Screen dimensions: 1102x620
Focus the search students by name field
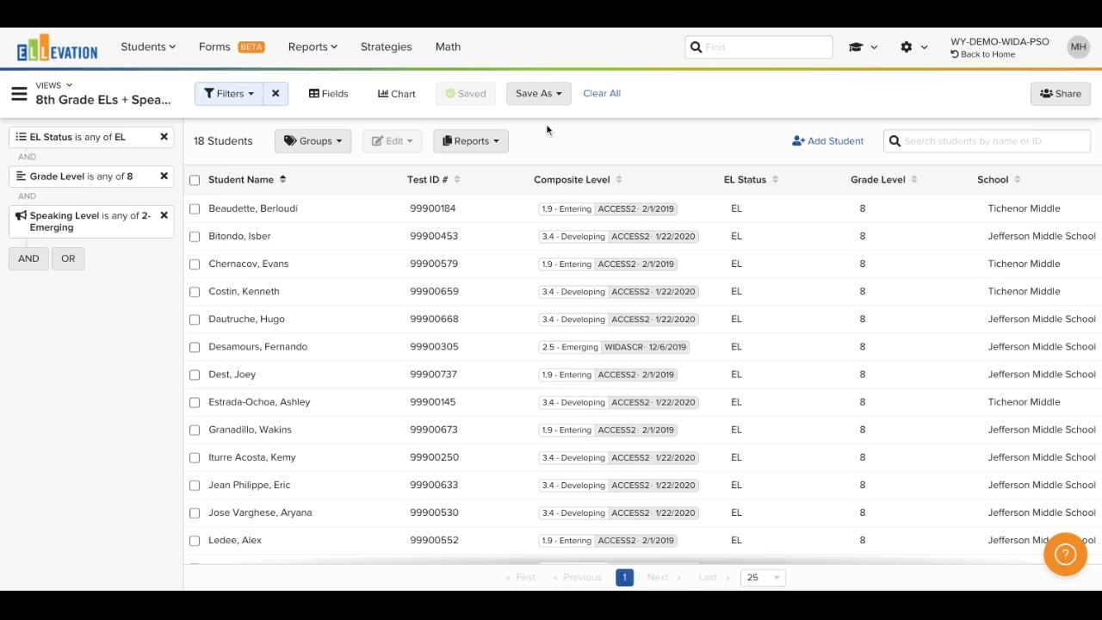[x=987, y=141]
